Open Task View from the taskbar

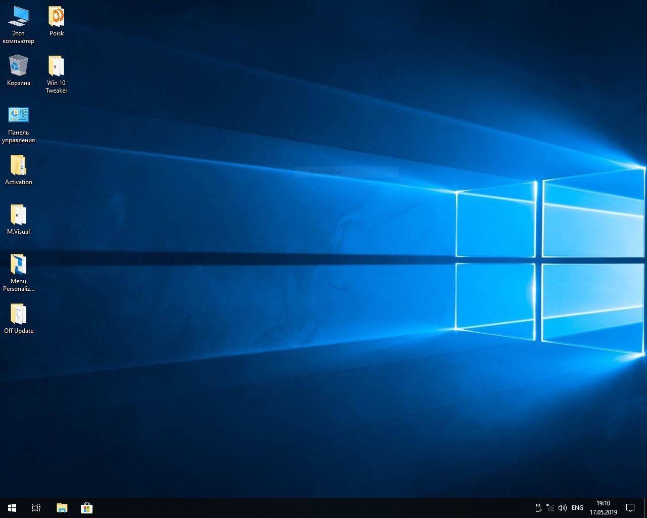[x=36, y=508]
